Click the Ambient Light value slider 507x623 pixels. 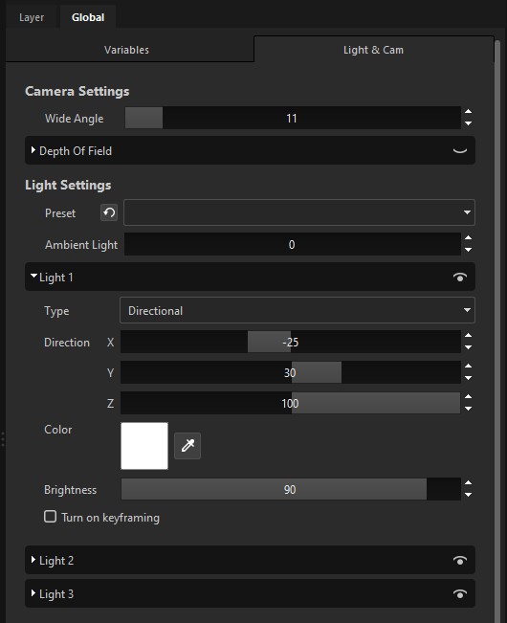[x=293, y=244]
